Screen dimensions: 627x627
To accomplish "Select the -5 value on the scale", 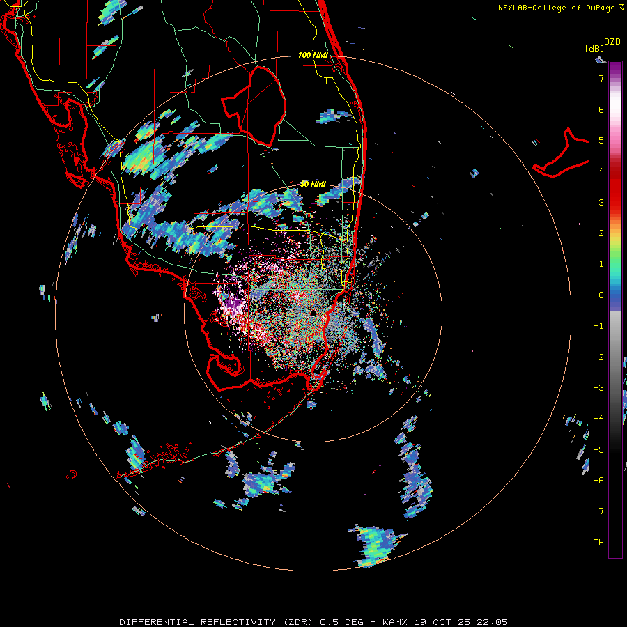I will coord(598,449).
